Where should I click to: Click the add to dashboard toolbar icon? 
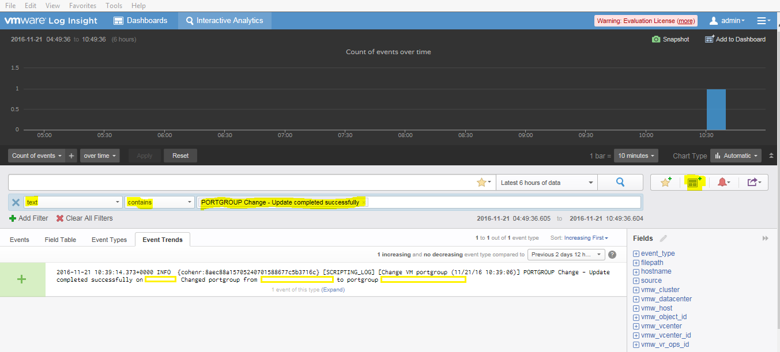[x=694, y=183]
